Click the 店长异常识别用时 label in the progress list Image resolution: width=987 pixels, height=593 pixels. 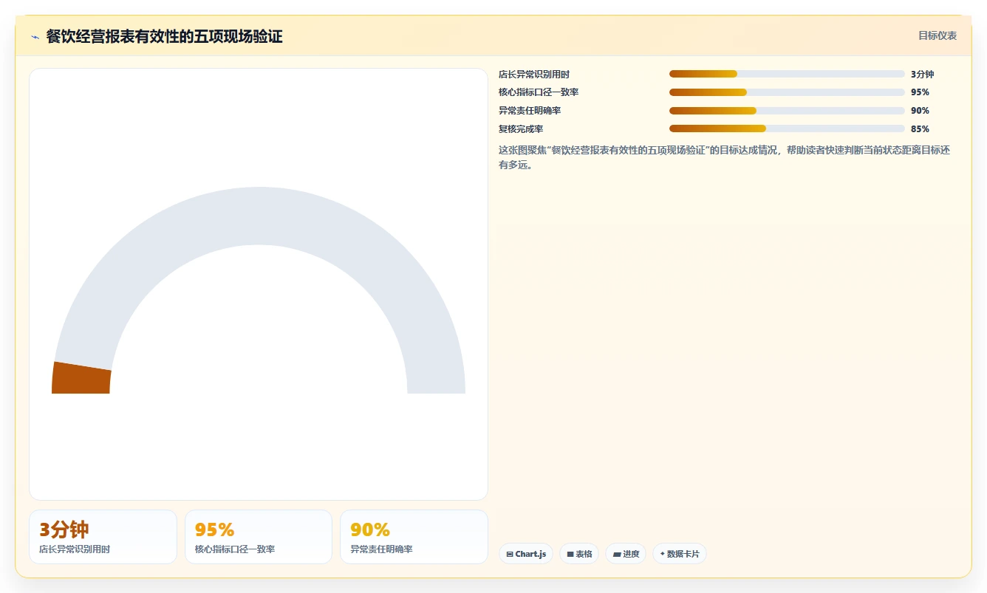tap(534, 75)
